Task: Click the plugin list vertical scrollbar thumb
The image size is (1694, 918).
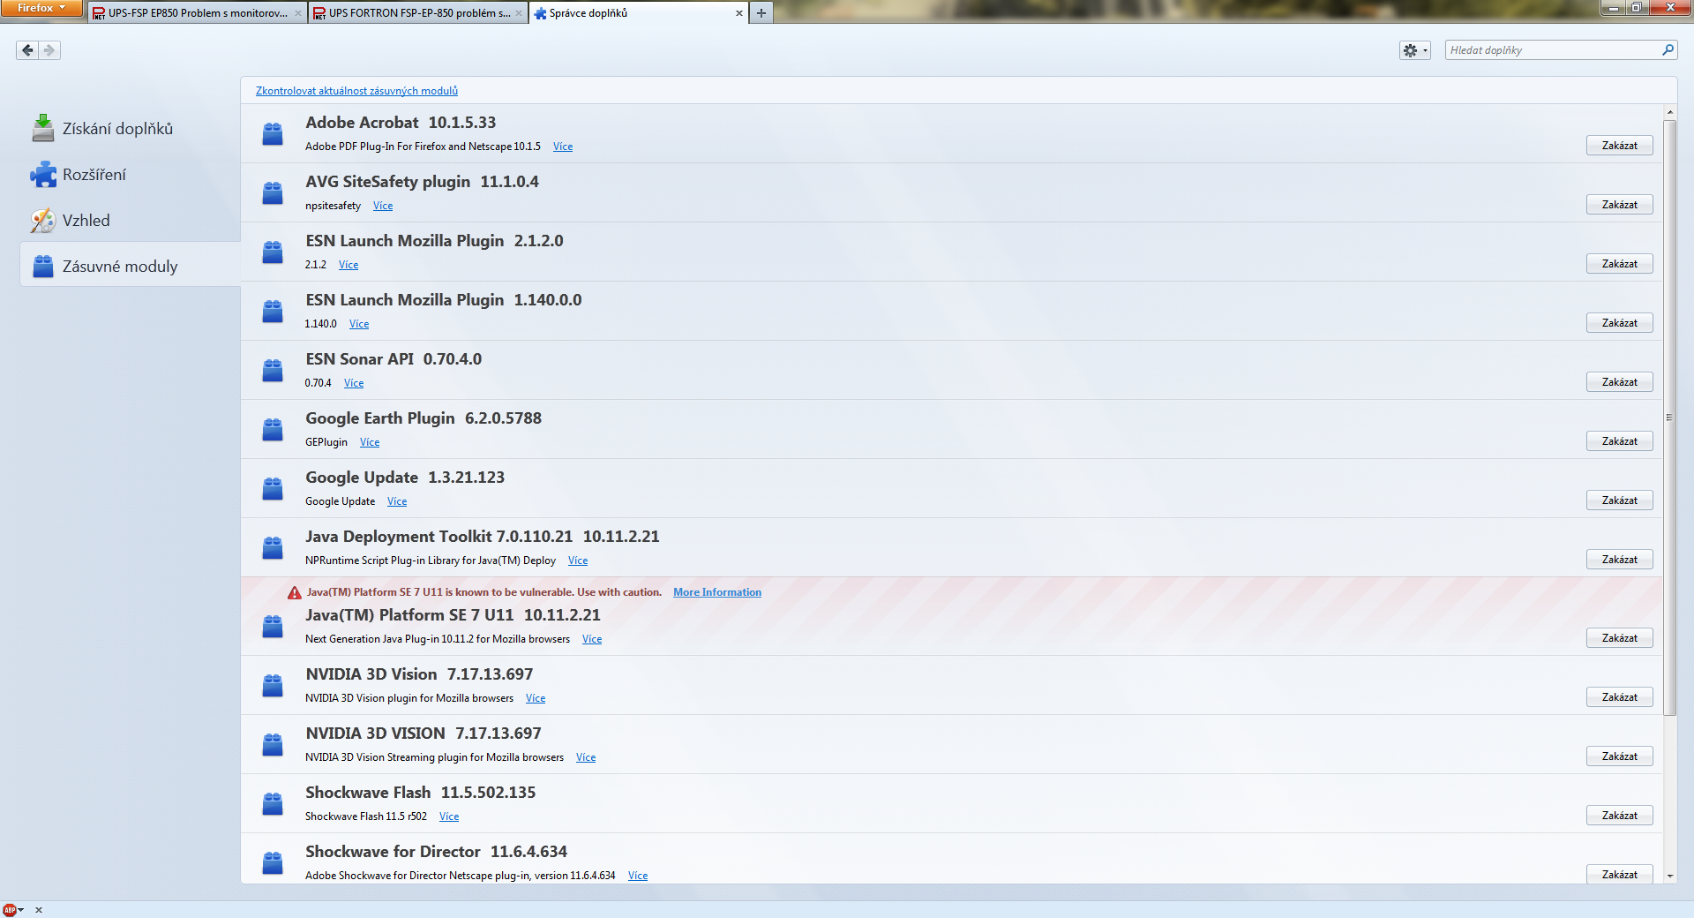Action: (1669, 418)
